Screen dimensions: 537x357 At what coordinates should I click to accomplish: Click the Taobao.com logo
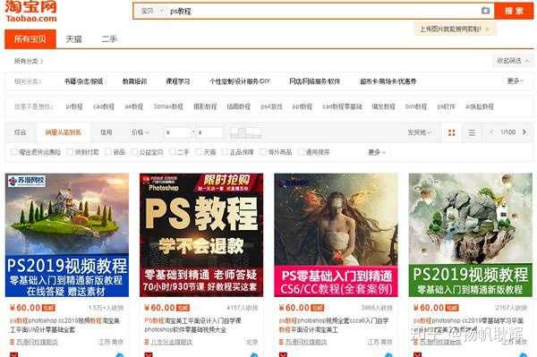(30, 11)
